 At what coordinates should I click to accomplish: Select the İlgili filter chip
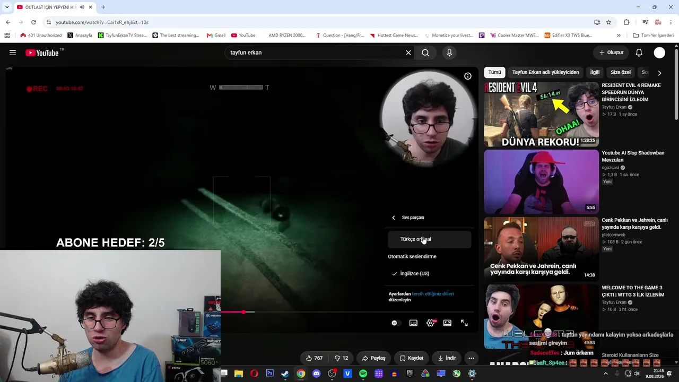[x=595, y=72]
